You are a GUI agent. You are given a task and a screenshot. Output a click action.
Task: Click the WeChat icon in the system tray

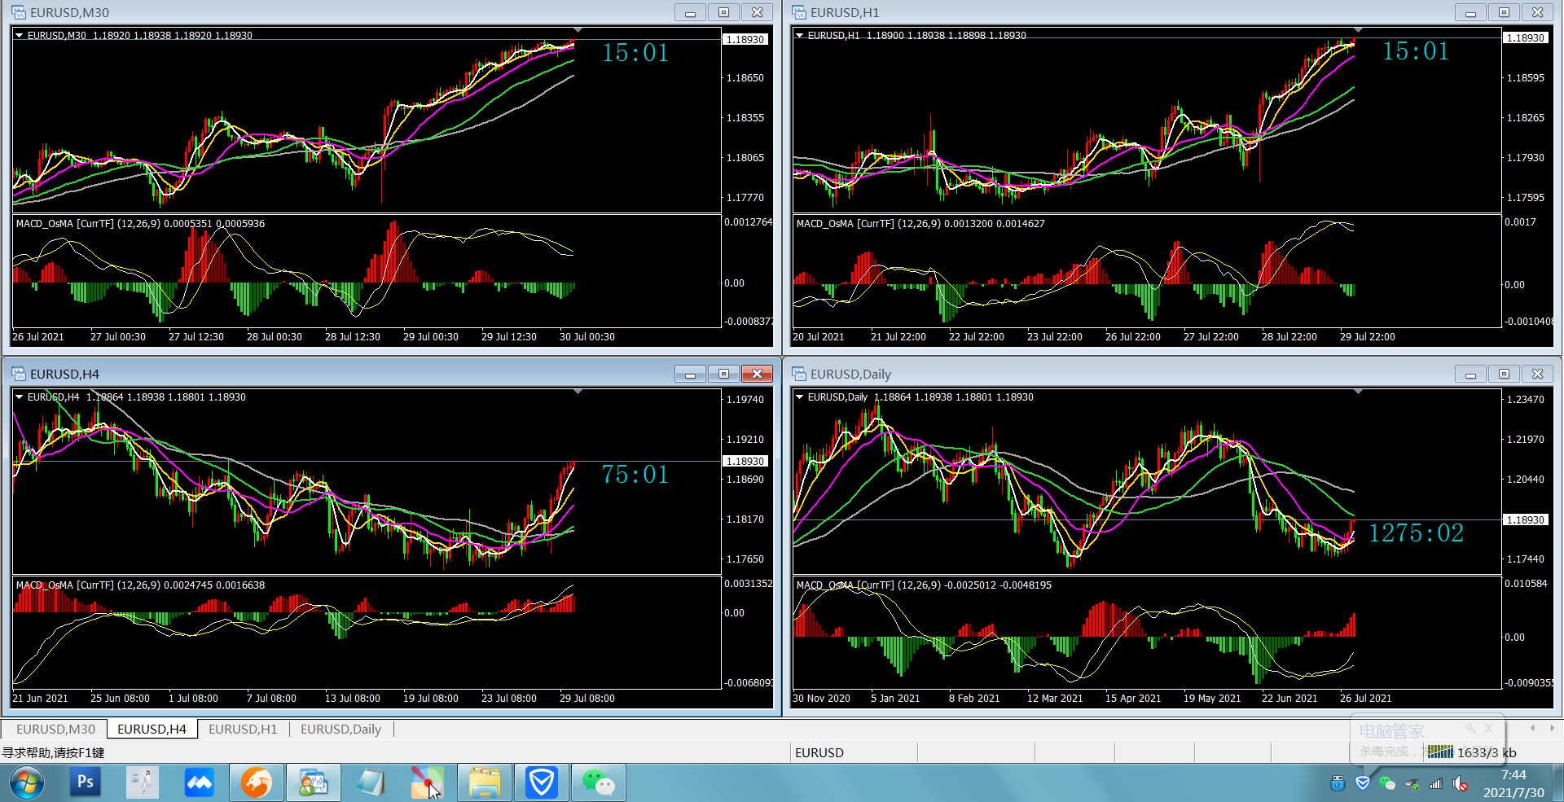[x=1387, y=783]
